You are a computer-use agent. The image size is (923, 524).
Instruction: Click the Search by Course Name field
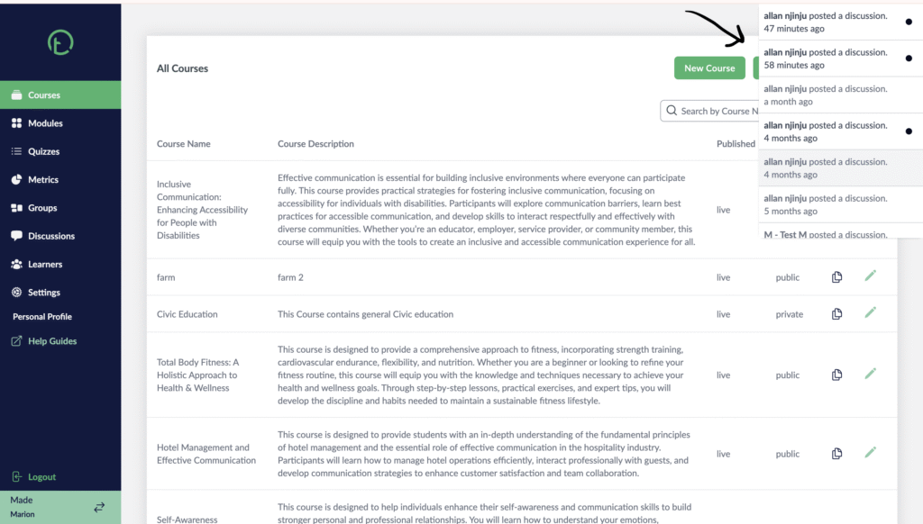point(710,111)
